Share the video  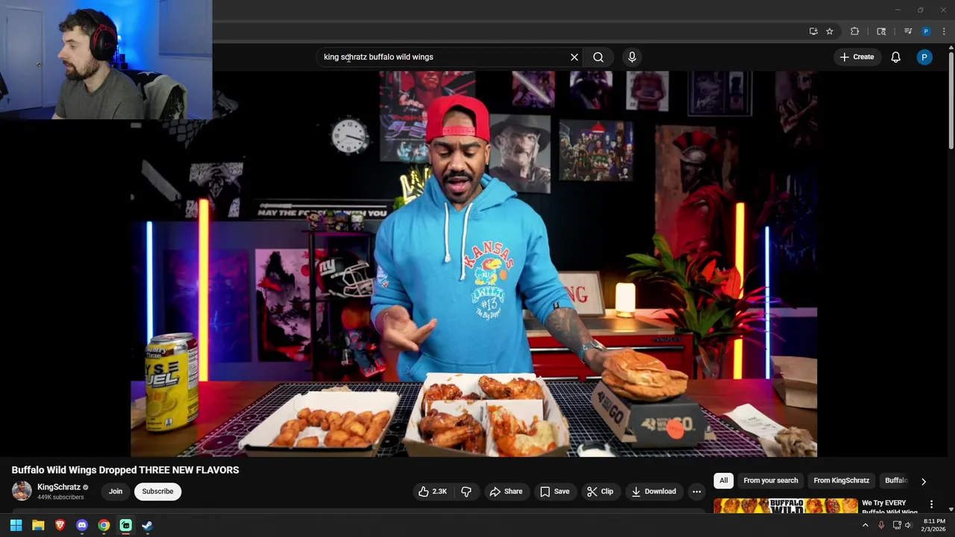tap(506, 492)
